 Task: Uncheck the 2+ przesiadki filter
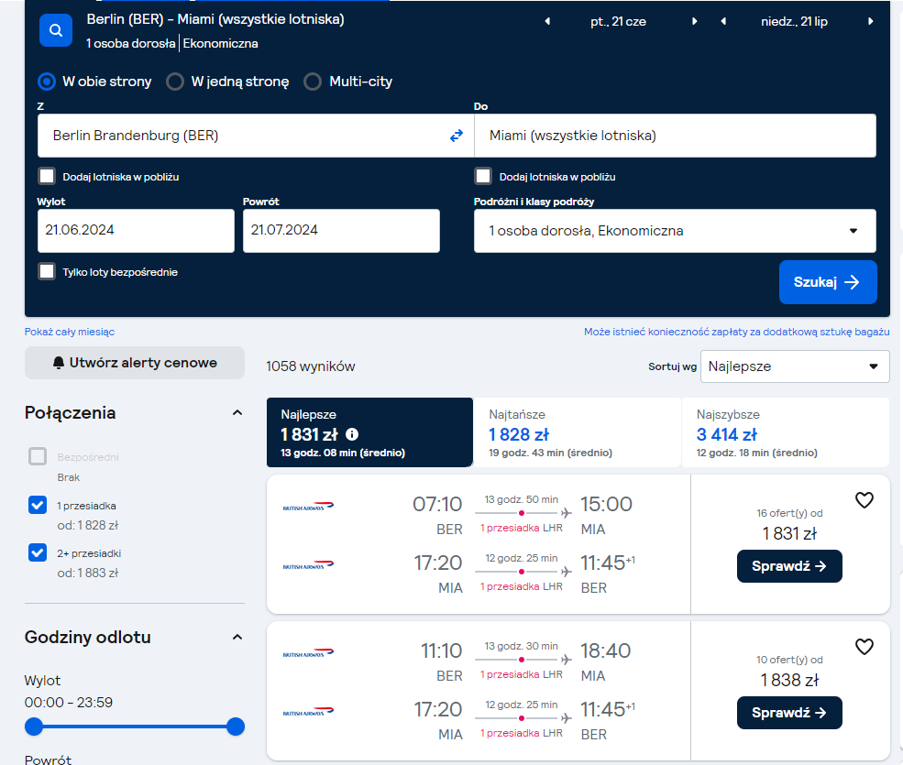pyautogui.click(x=38, y=552)
